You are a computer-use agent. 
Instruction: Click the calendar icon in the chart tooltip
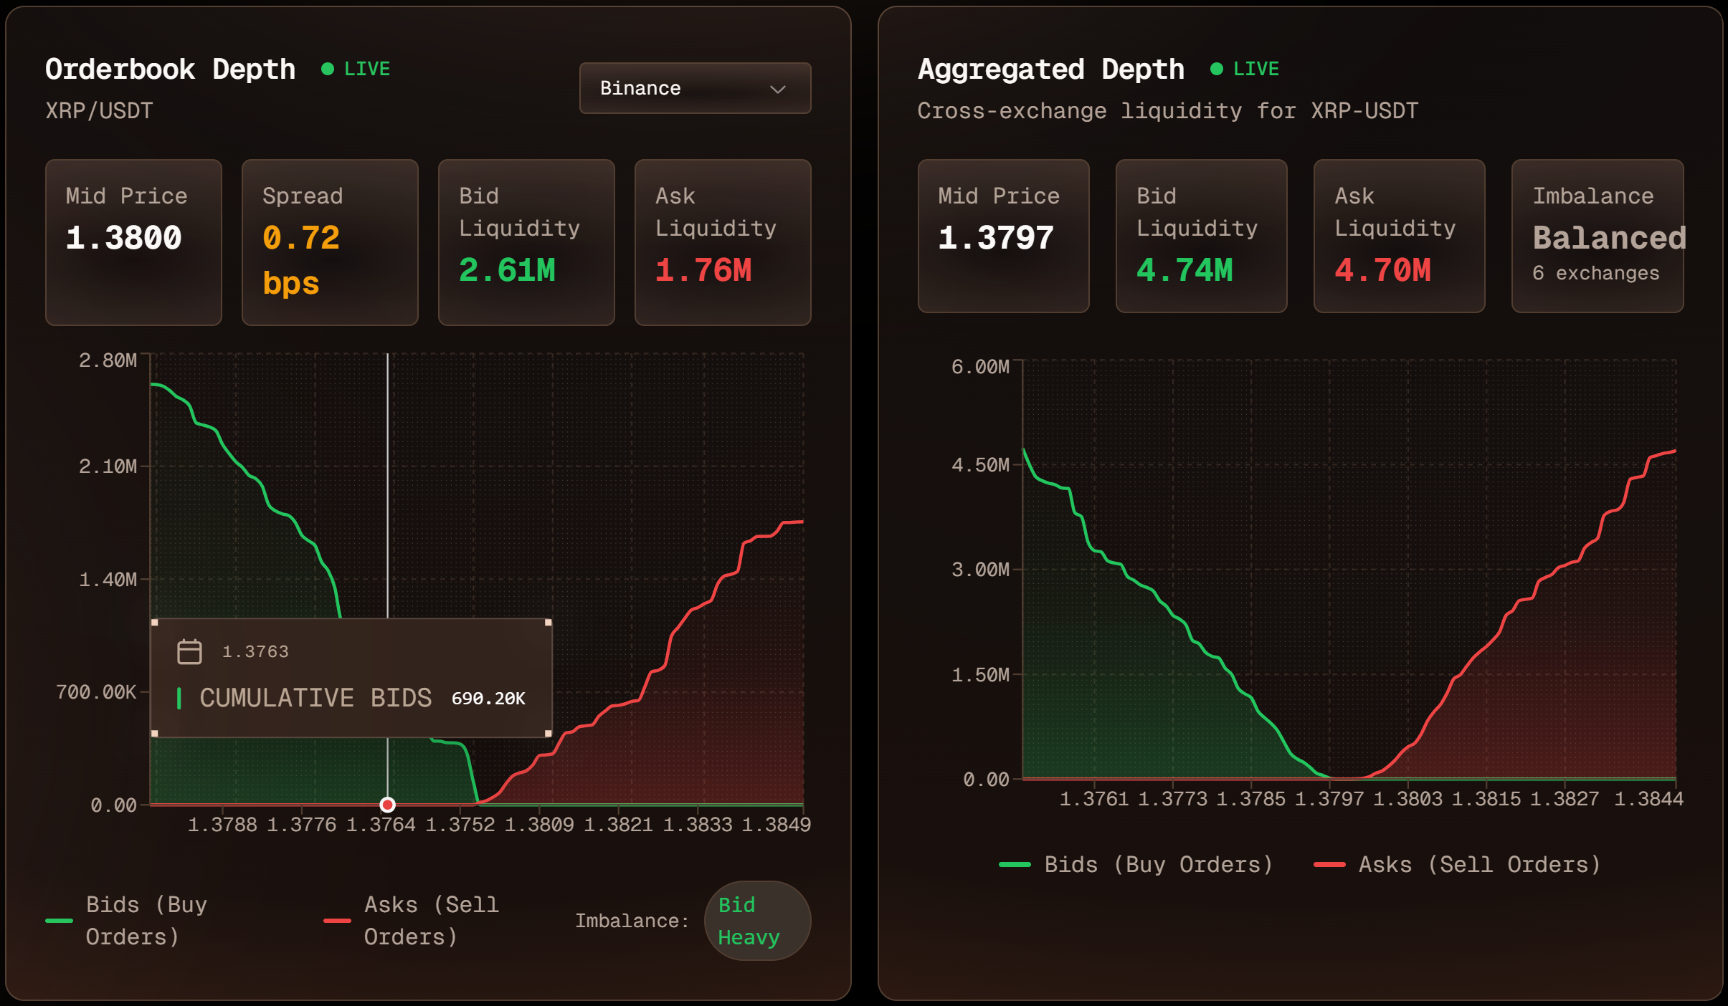point(189,651)
